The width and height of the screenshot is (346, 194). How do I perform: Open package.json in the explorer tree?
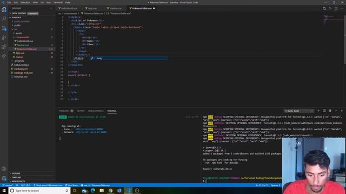point(21,69)
